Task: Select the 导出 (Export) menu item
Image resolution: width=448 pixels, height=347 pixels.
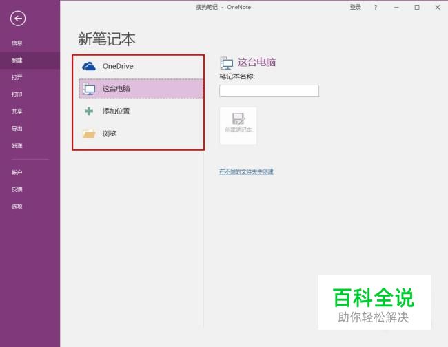Action: [x=17, y=129]
